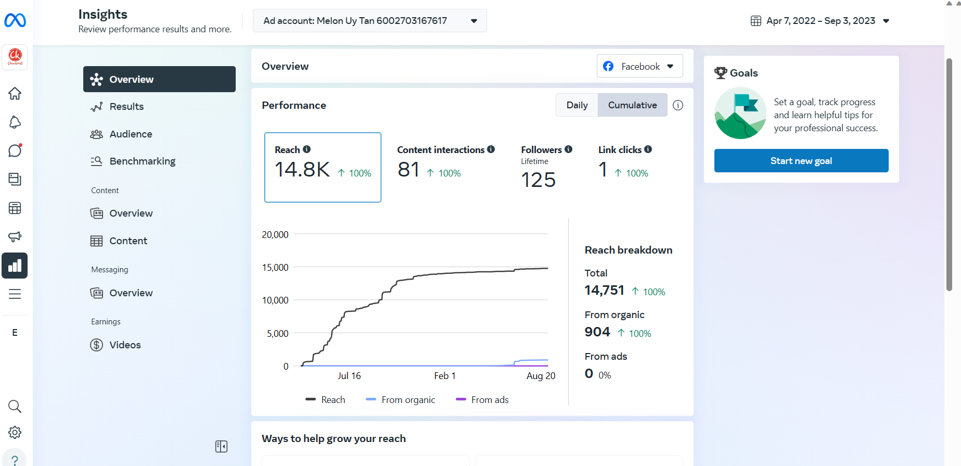Switch performance view to Daily
Screen dimensions: 961x466
576,105
